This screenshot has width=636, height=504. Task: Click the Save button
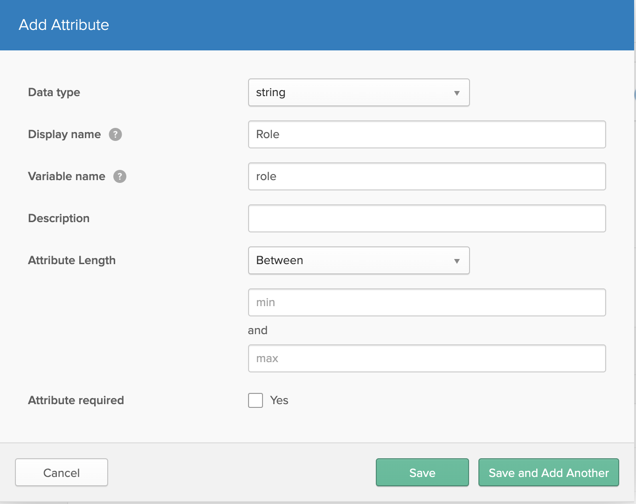[x=422, y=473]
